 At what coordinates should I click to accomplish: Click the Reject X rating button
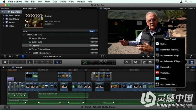tap(23, 62)
